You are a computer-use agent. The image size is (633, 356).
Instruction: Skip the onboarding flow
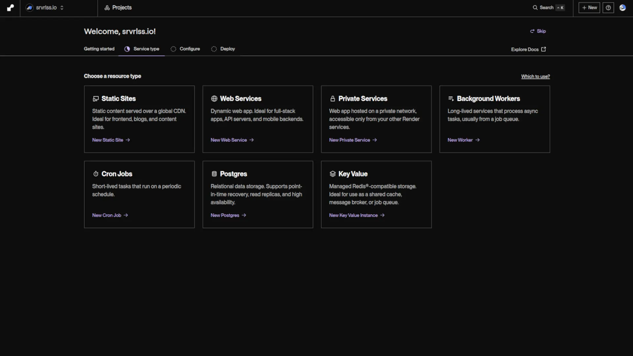538,31
